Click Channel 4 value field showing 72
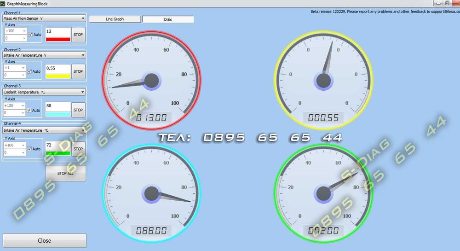This screenshot has width=460, height=251. click(x=58, y=146)
